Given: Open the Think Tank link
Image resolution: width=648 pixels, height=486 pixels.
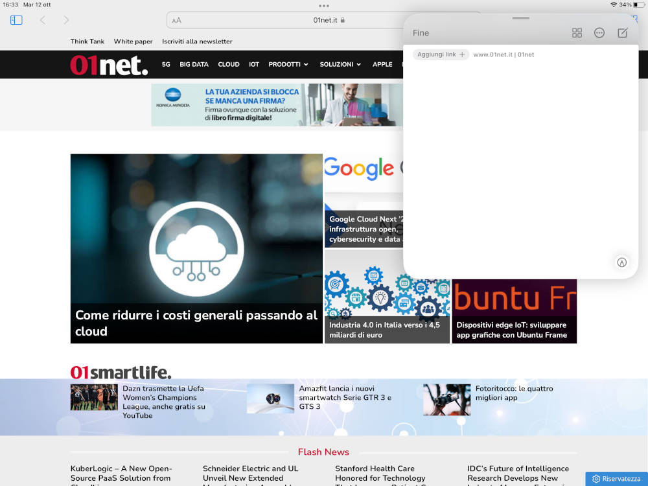Looking at the screenshot, I should pyautogui.click(x=87, y=41).
